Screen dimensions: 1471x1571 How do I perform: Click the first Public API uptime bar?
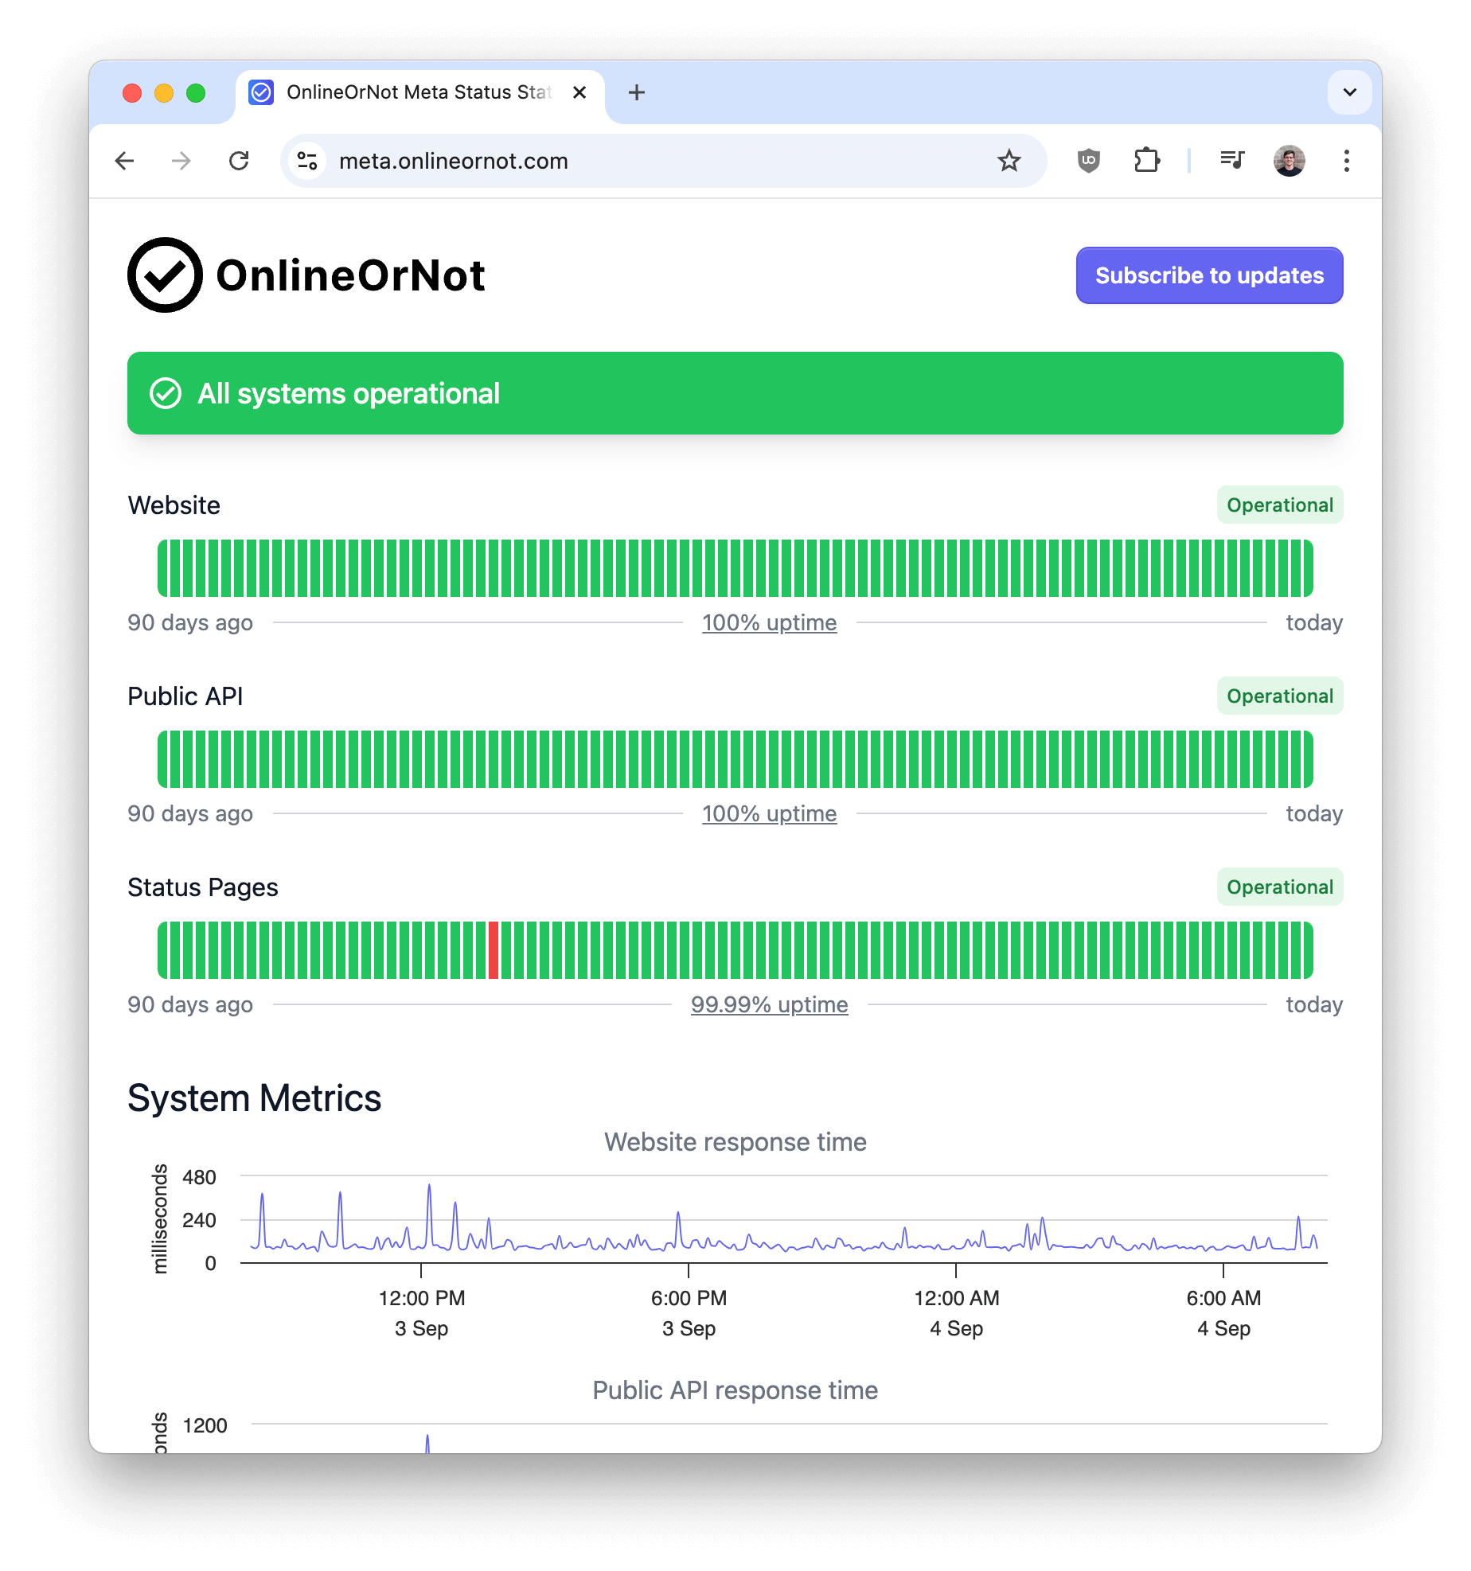[162, 759]
